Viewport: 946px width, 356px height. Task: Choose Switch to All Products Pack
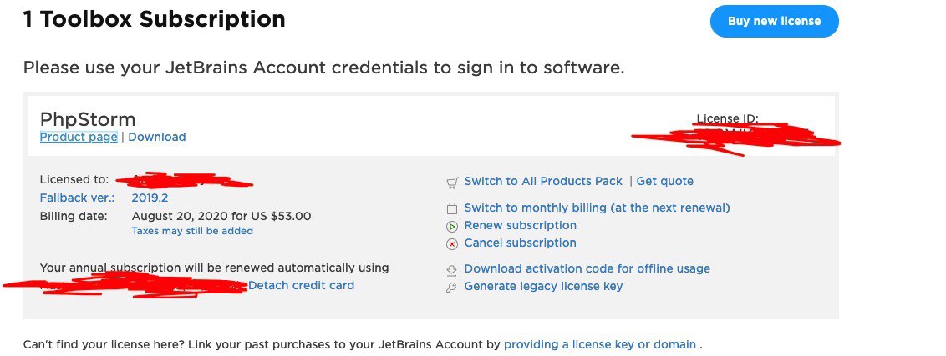click(543, 181)
